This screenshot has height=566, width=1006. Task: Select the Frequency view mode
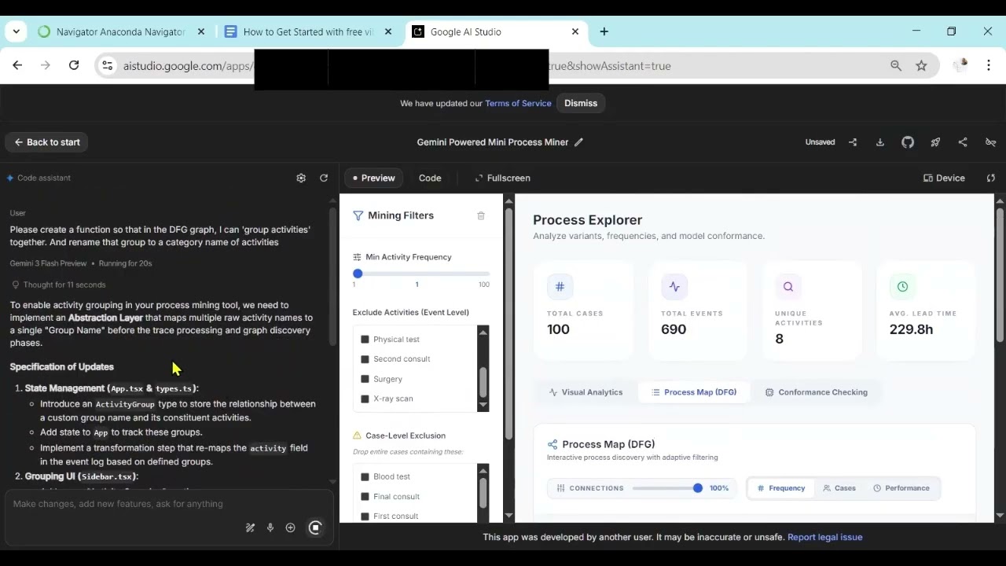(x=780, y=488)
